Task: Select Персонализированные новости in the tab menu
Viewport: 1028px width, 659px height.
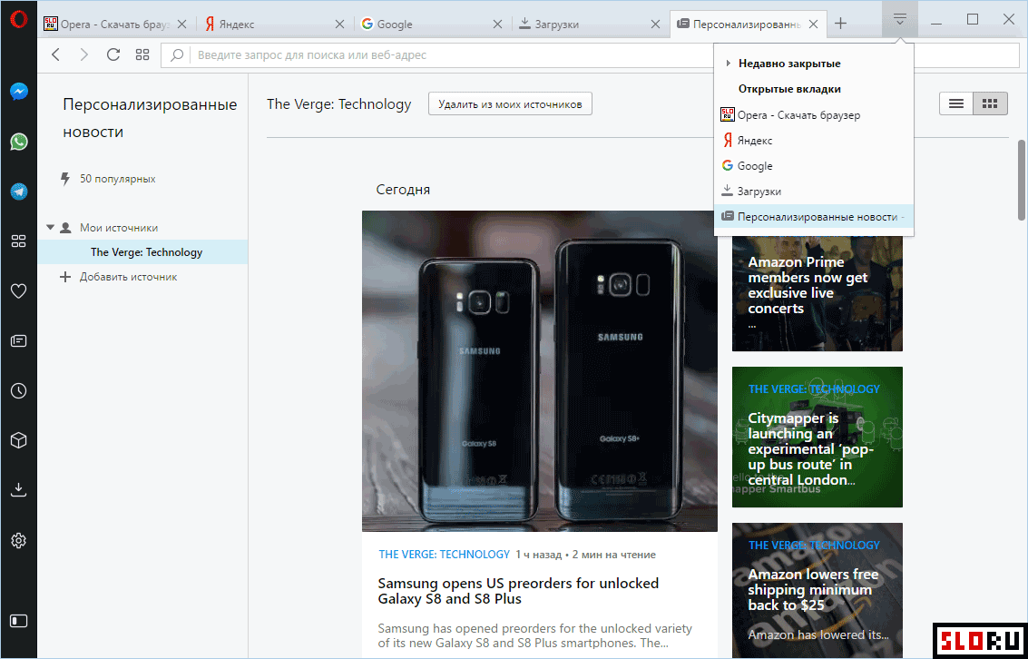Action: pos(814,216)
